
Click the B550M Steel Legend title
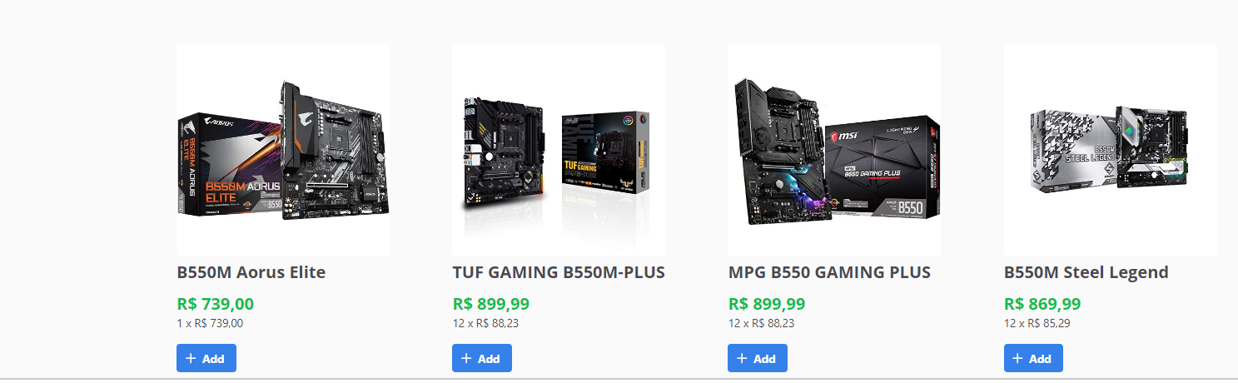pos(1086,272)
